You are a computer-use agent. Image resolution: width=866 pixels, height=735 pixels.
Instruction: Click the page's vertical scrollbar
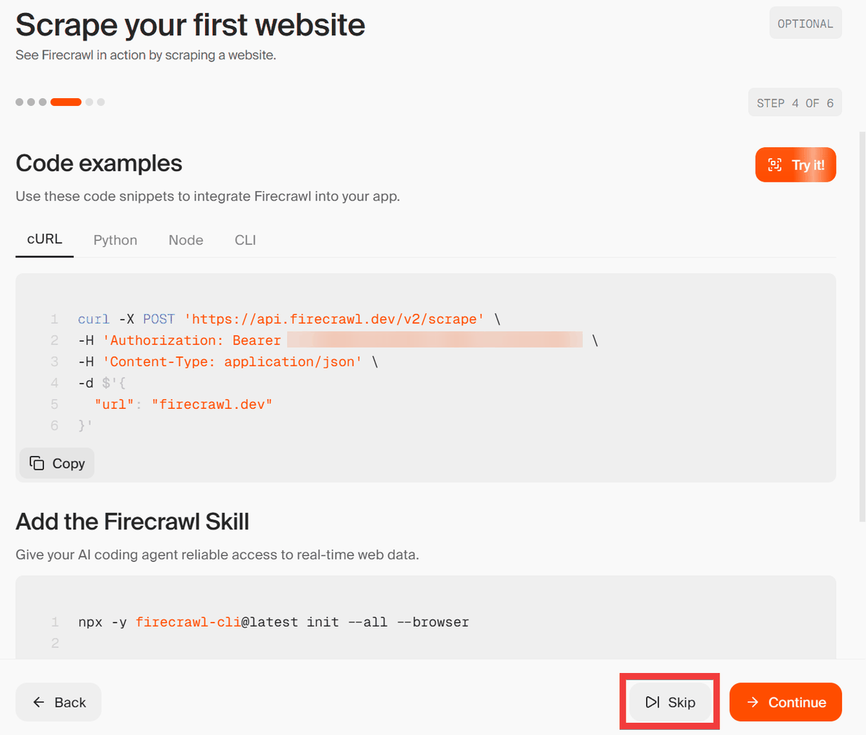click(862, 325)
